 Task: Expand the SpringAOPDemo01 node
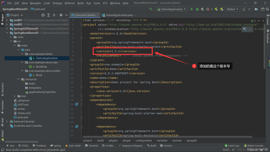7,29
